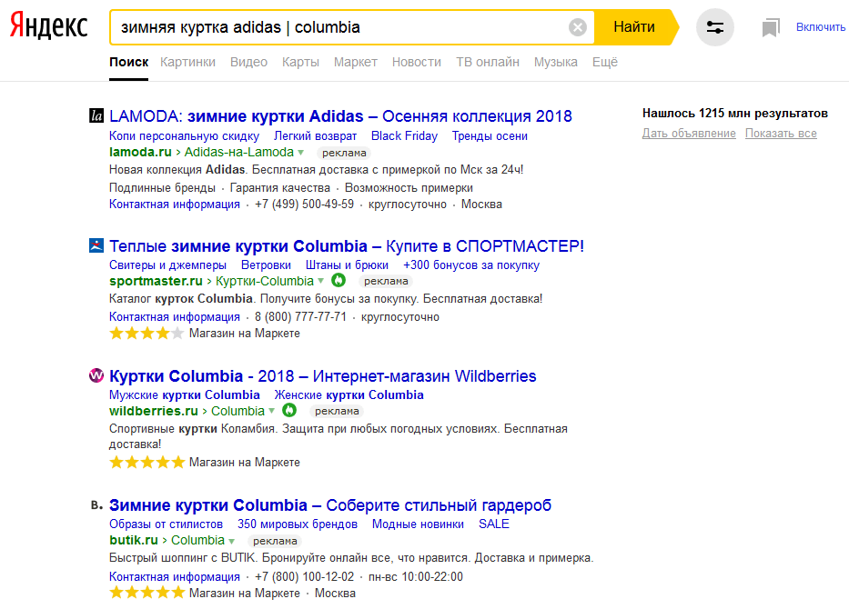Switch to the Картинки tab
Image resolution: width=849 pixels, height=609 pixels.
tap(187, 62)
